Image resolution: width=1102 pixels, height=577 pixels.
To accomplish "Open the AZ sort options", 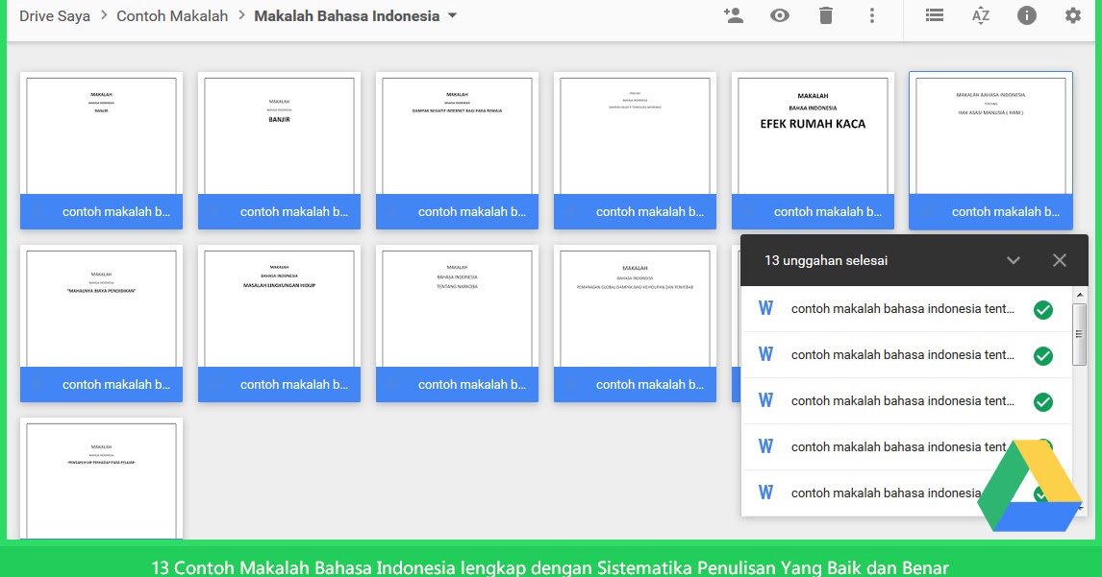I will (981, 15).
